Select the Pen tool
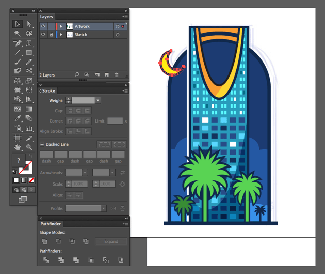 [x=18, y=43]
